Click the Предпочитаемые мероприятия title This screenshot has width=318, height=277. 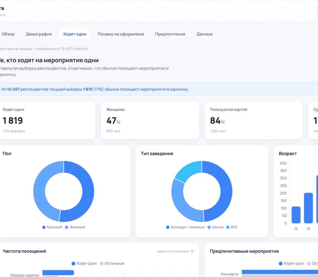(x=244, y=251)
